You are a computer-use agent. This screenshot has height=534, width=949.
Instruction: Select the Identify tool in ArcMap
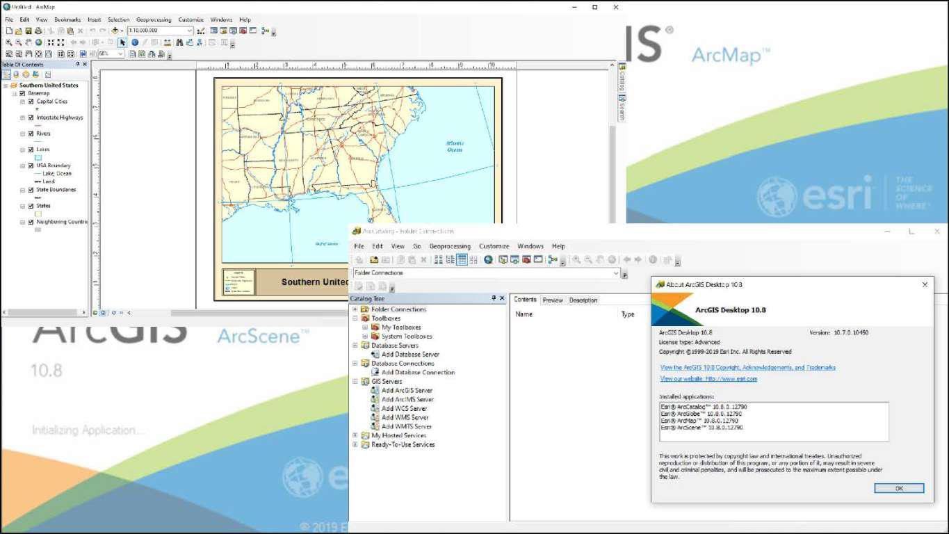[x=135, y=42]
